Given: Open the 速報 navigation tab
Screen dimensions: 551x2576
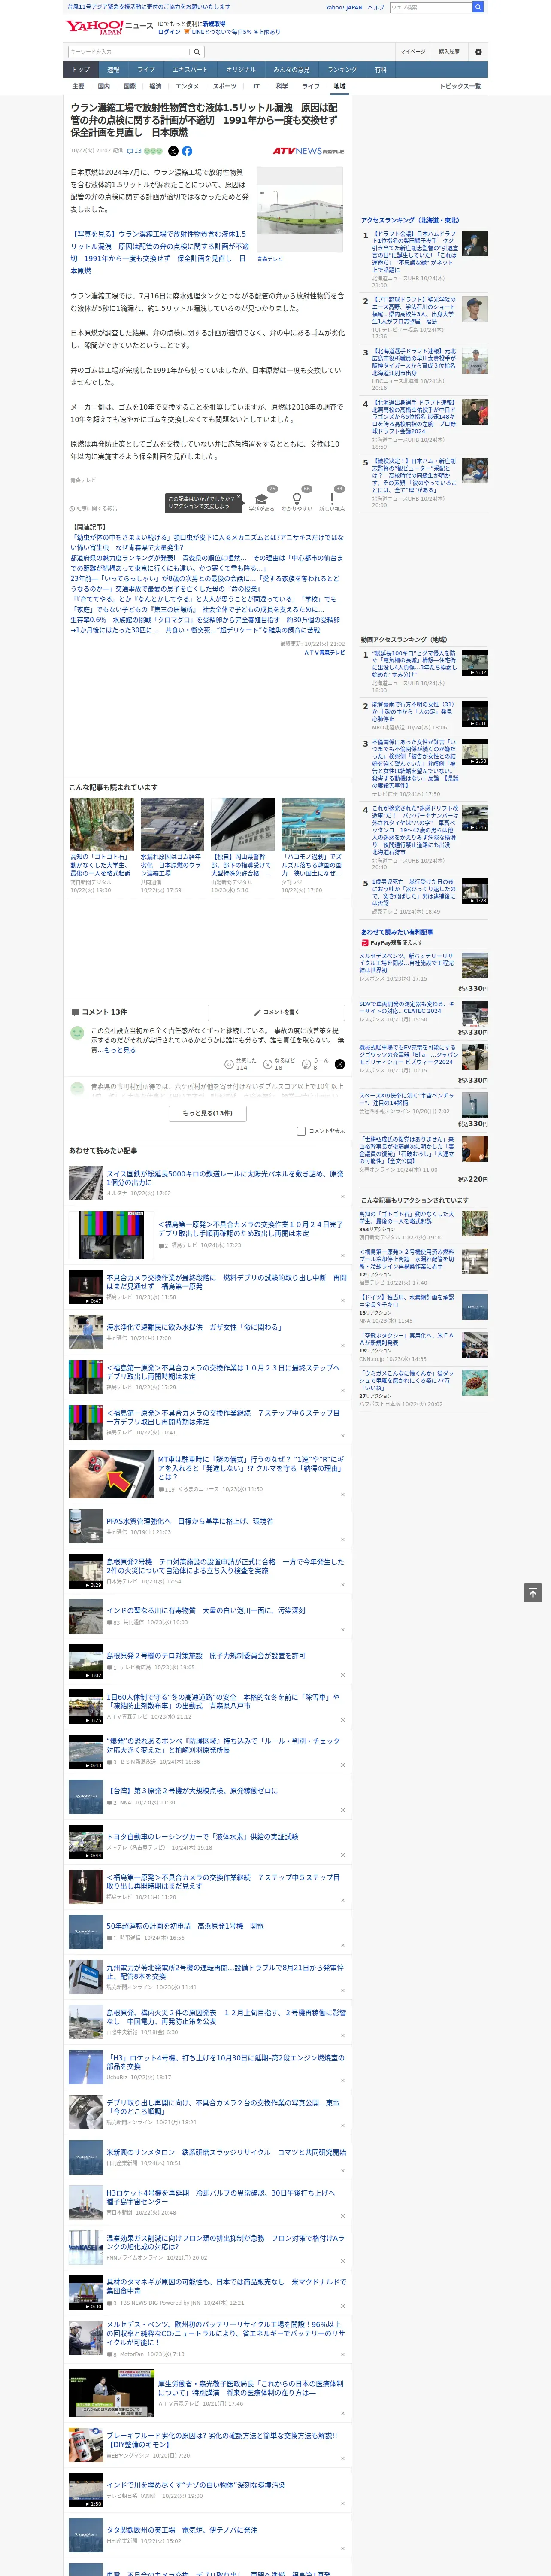Looking at the screenshot, I should [x=113, y=70].
